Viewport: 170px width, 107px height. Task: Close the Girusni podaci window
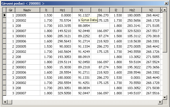point(166,3)
